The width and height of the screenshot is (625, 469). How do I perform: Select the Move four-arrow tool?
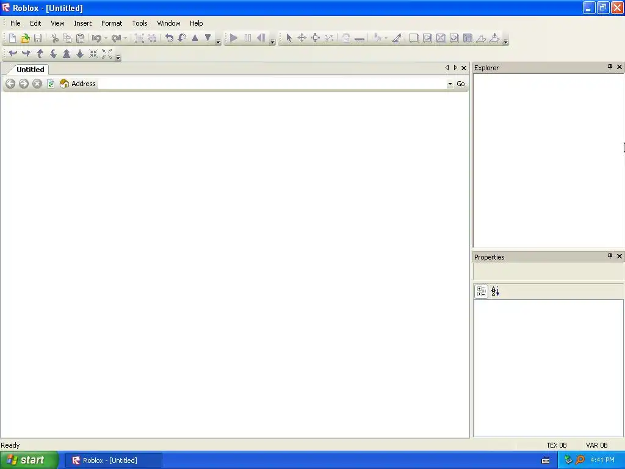pyautogui.click(x=302, y=38)
